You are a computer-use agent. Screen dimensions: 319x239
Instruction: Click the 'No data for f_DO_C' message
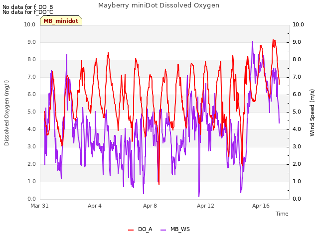tap(28, 12)
